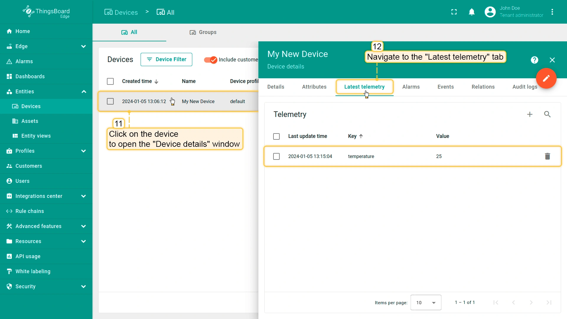Select checkbox for My New Device row
The width and height of the screenshot is (567, 319).
[x=110, y=101]
